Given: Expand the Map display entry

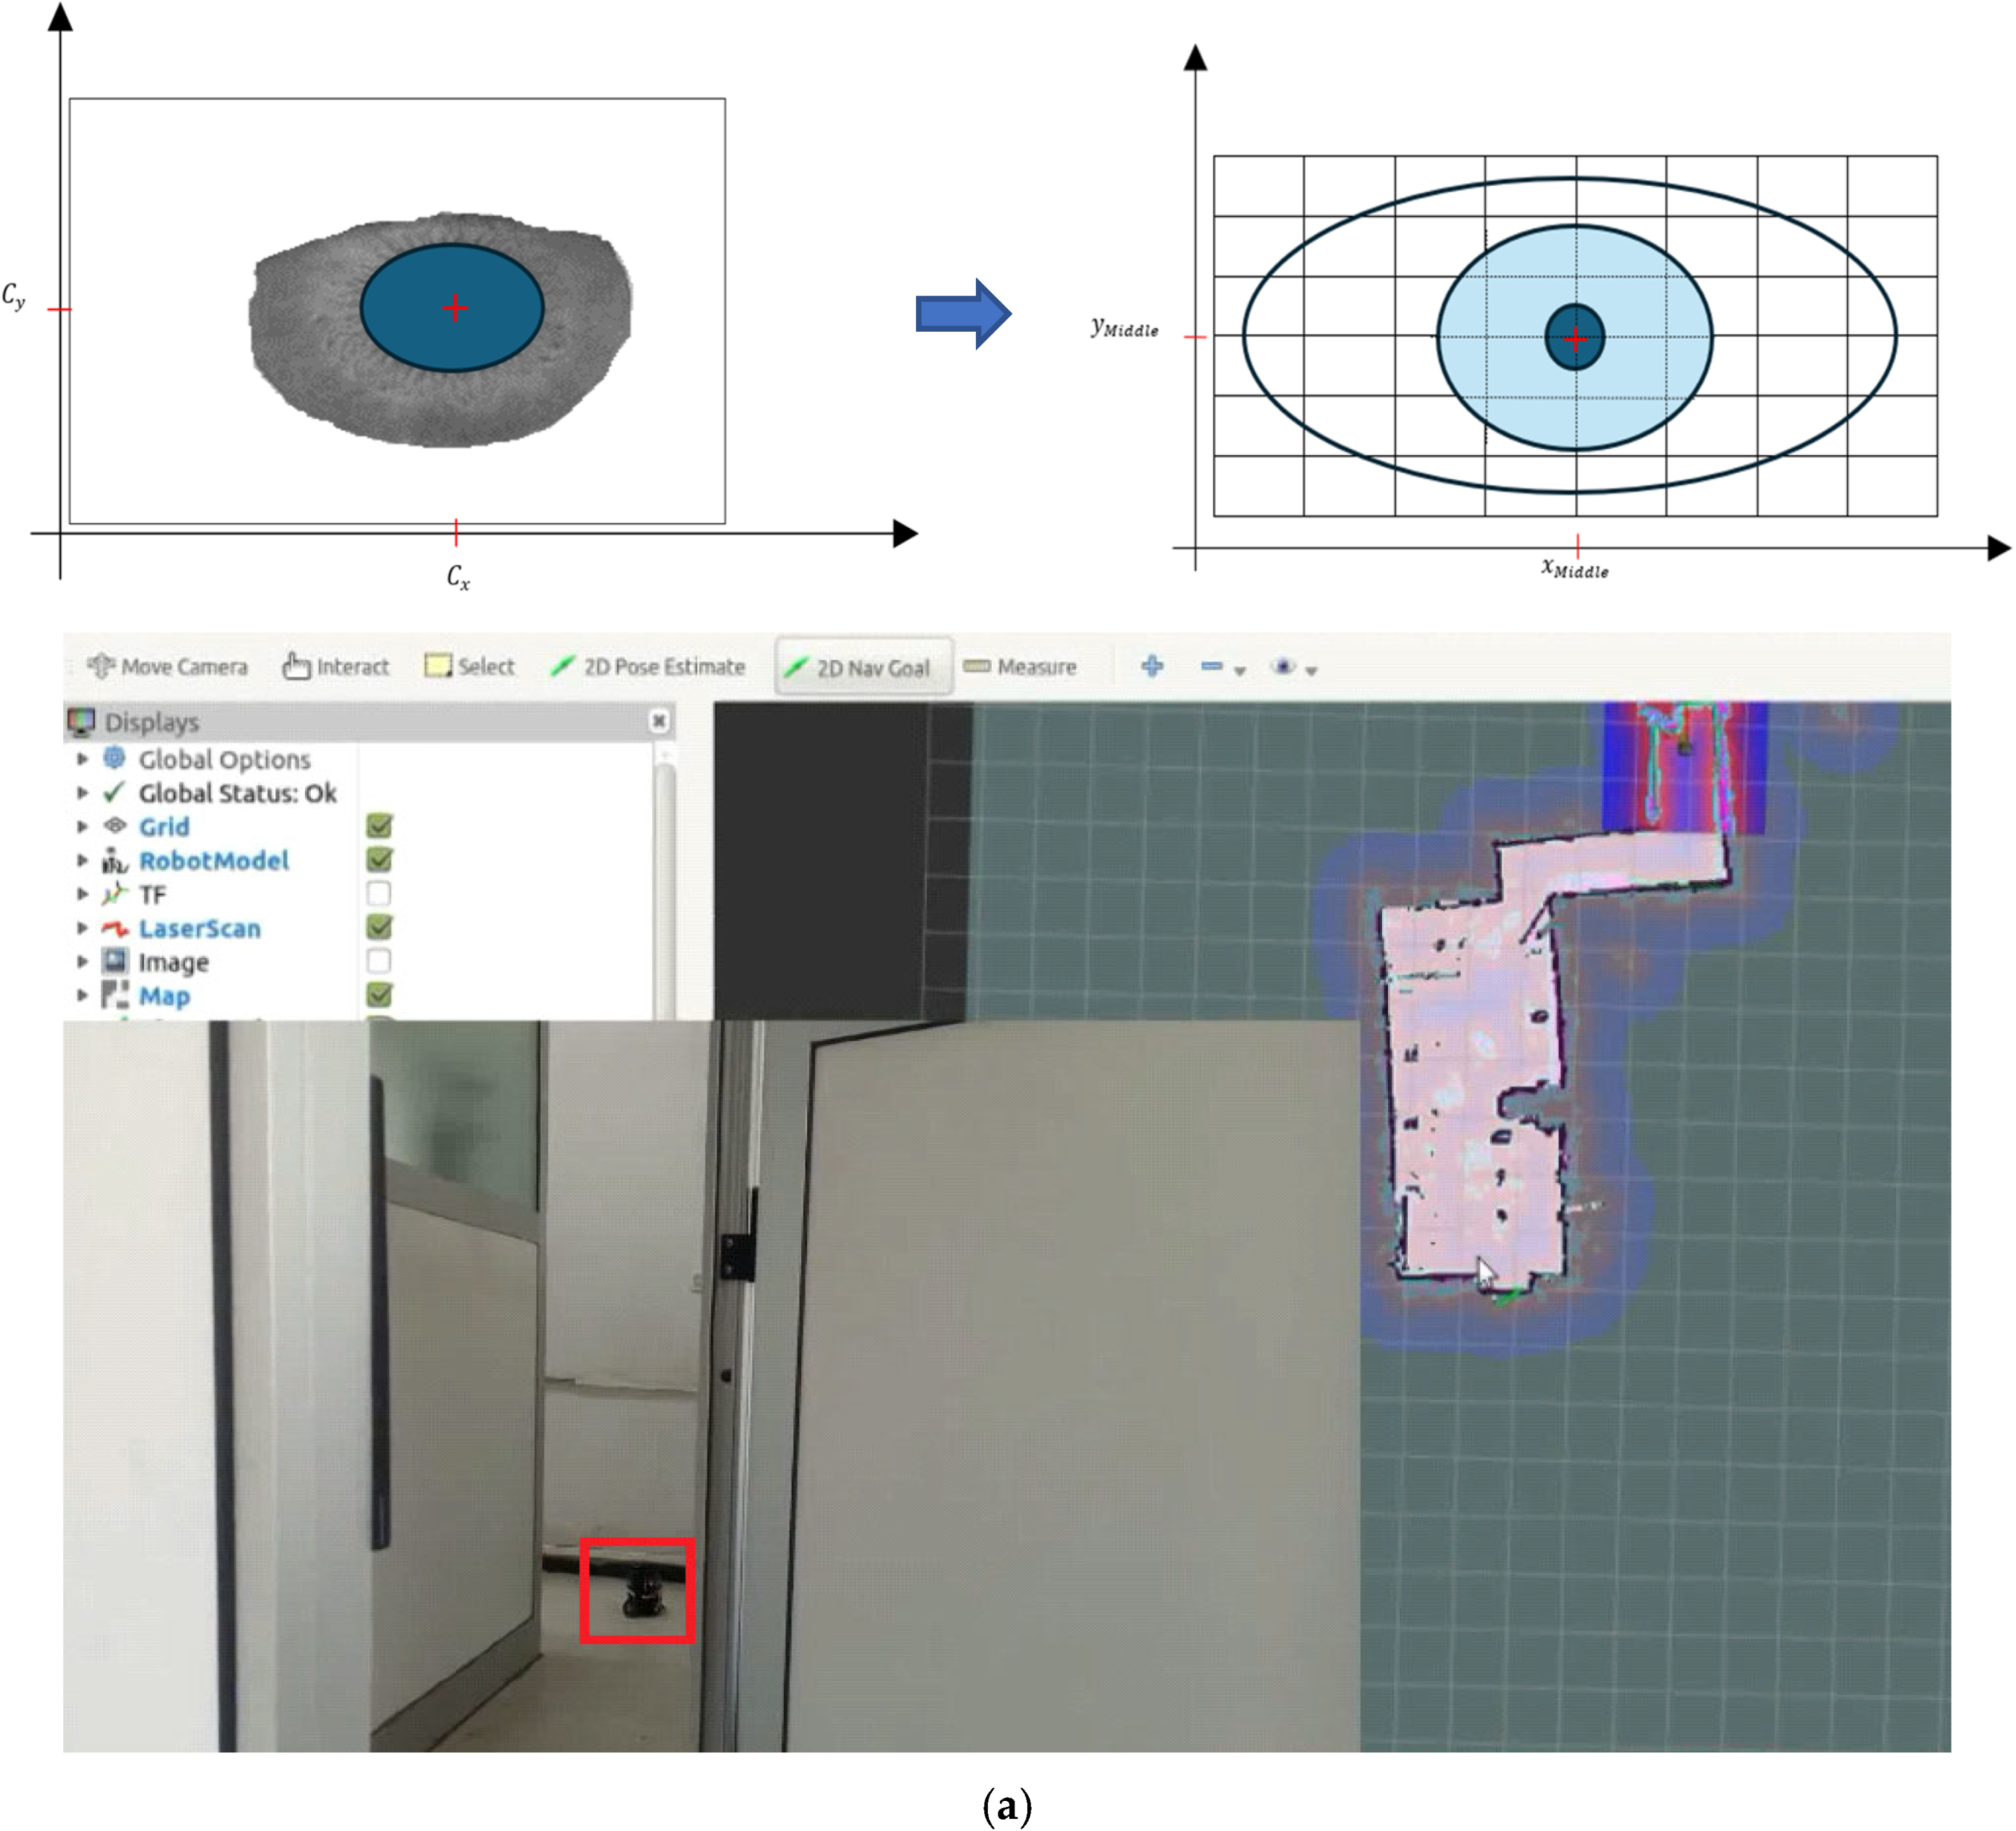Looking at the screenshot, I should click(x=83, y=995).
